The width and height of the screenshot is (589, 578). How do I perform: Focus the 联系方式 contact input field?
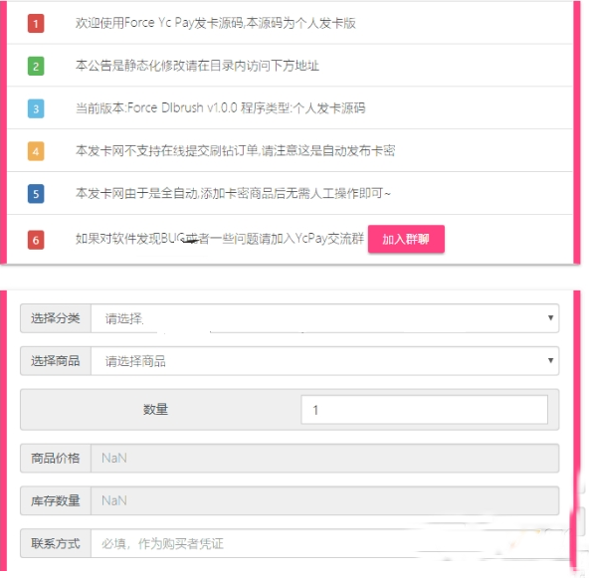[x=325, y=543]
